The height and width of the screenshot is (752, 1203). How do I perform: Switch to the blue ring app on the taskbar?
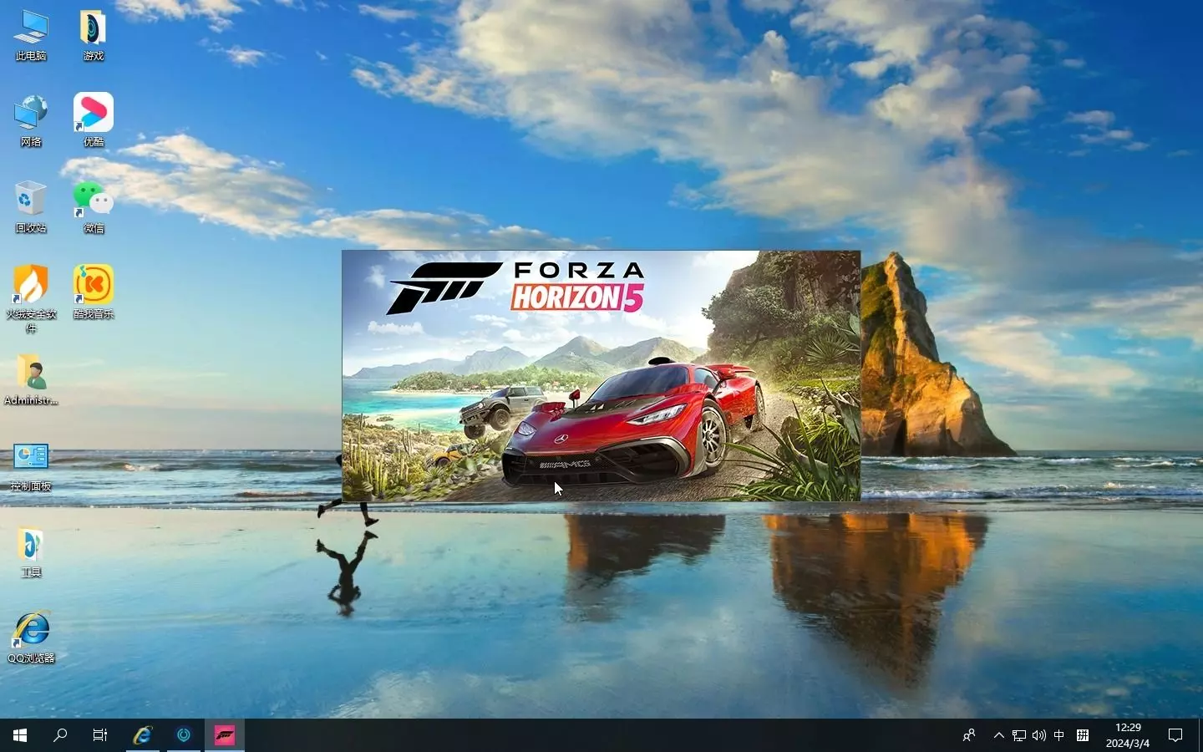coord(184,735)
